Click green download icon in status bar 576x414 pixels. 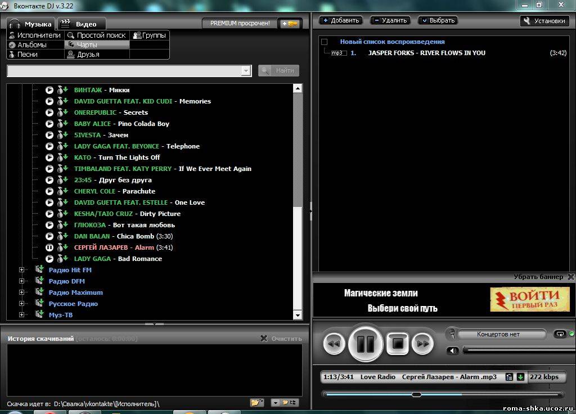coord(520,377)
